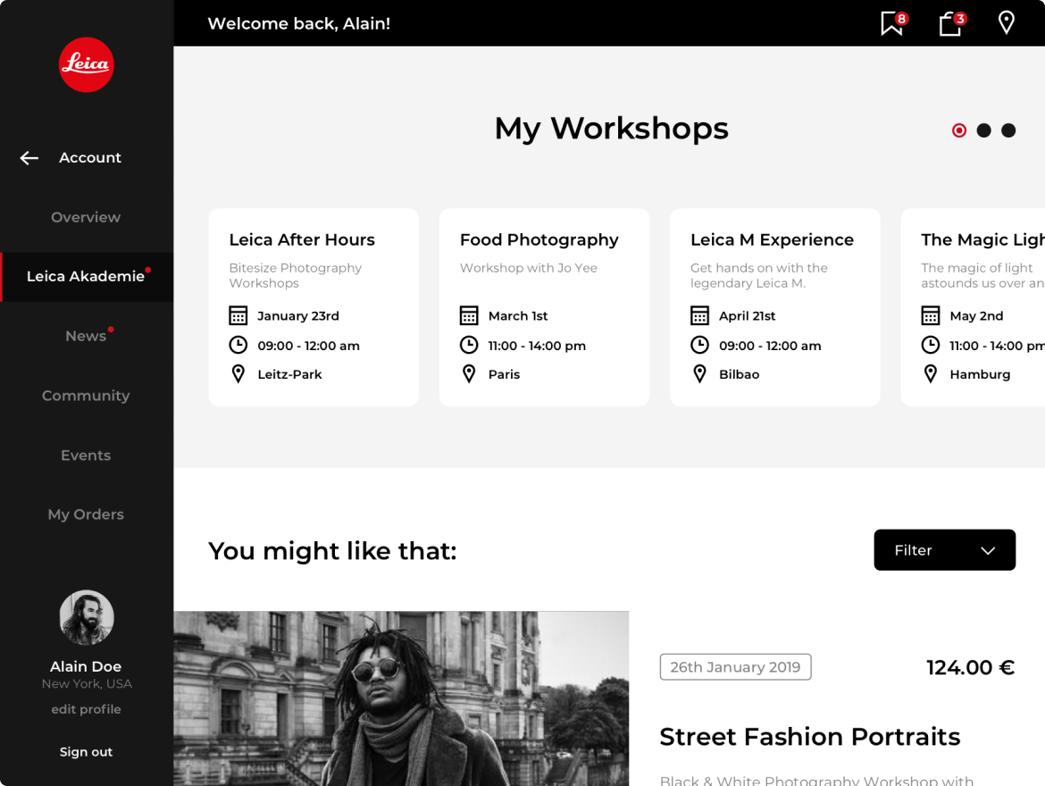Open My Orders in the sidebar
This screenshot has width=1045, height=786.
click(x=86, y=514)
